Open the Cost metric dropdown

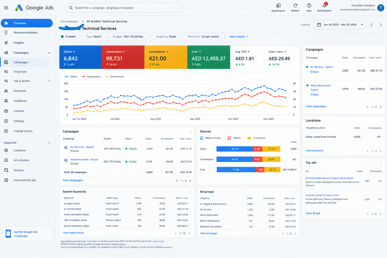tap(196, 52)
